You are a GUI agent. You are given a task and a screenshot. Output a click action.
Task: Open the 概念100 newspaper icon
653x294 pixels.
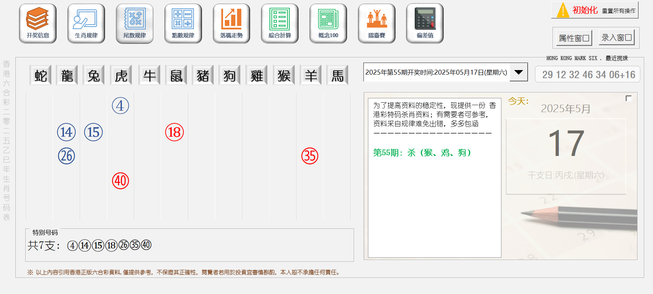click(x=328, y=23)
